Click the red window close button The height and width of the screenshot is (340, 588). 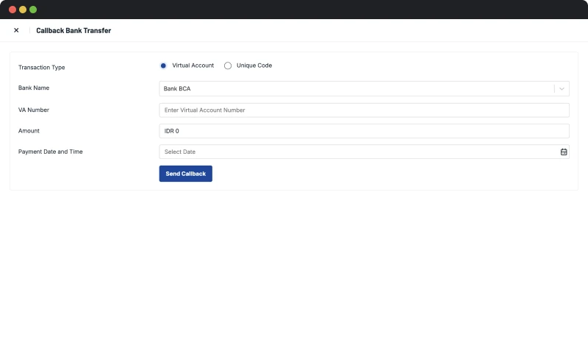click(12, 10)
